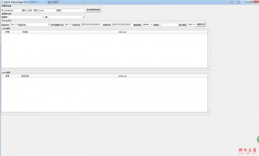Click the undo panel scroll left arrow
The height and width of the screenshot is (156, 259).
[2, 113]
